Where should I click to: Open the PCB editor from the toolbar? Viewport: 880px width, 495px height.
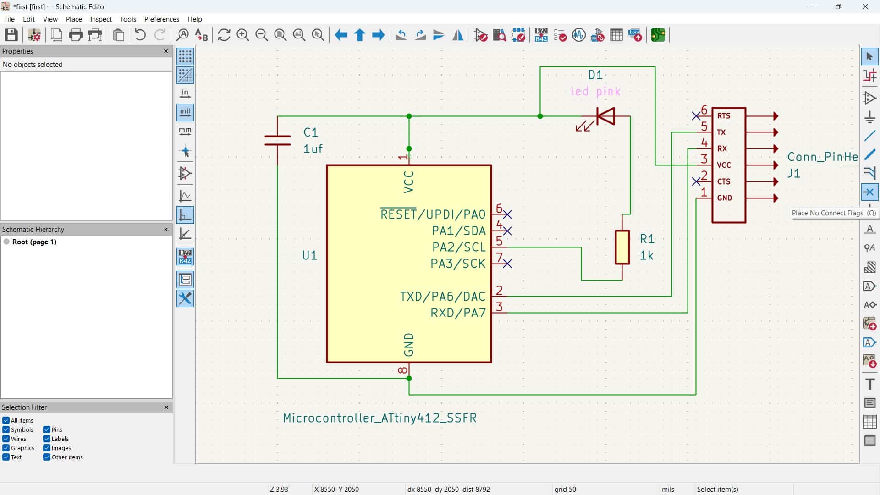(658, 35)
